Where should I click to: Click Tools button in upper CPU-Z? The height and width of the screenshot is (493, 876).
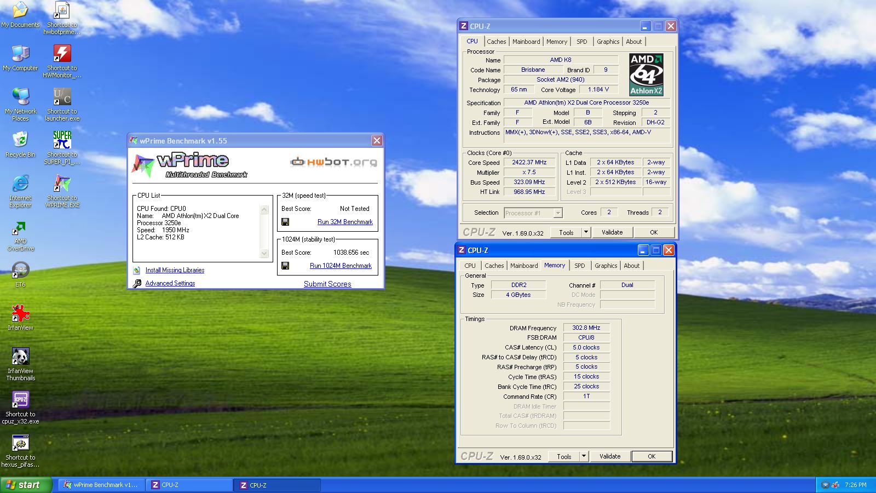coord(566,232)
